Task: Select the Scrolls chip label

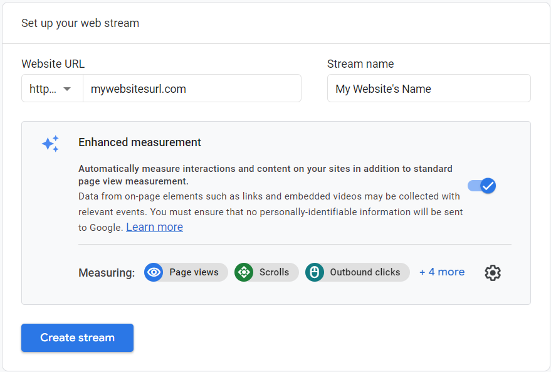Action: click(x=274, y=272)
